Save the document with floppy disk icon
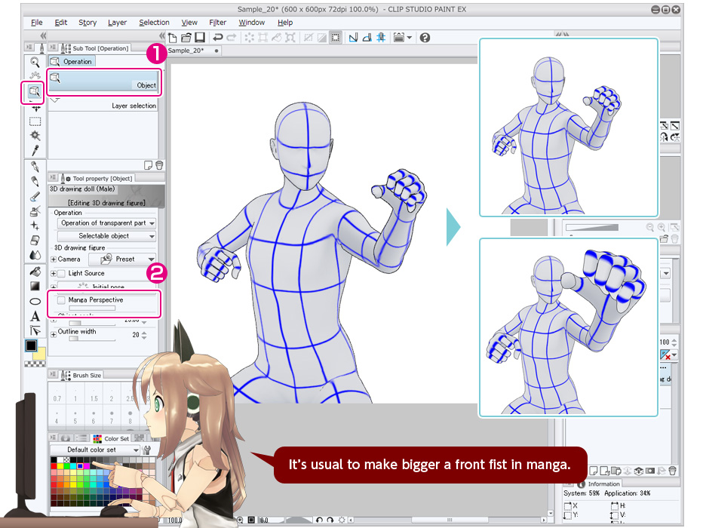 pos(199,37)
